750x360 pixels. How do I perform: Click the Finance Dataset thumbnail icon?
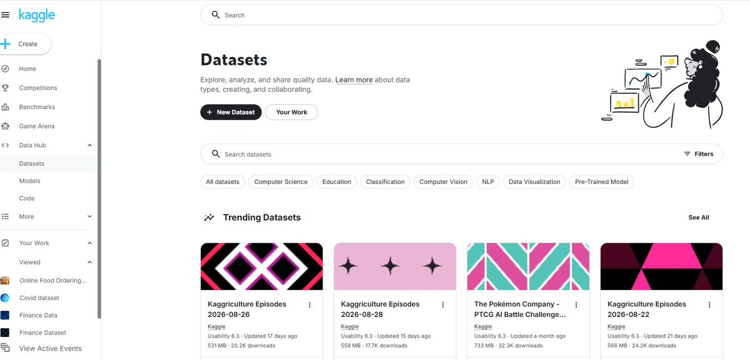tap(5, 333)
